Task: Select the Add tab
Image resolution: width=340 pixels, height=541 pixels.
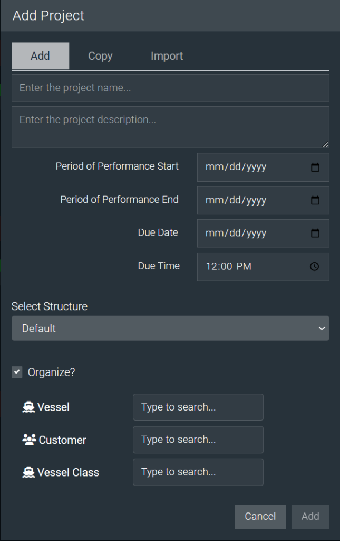Action: click(x=40, y=56)
